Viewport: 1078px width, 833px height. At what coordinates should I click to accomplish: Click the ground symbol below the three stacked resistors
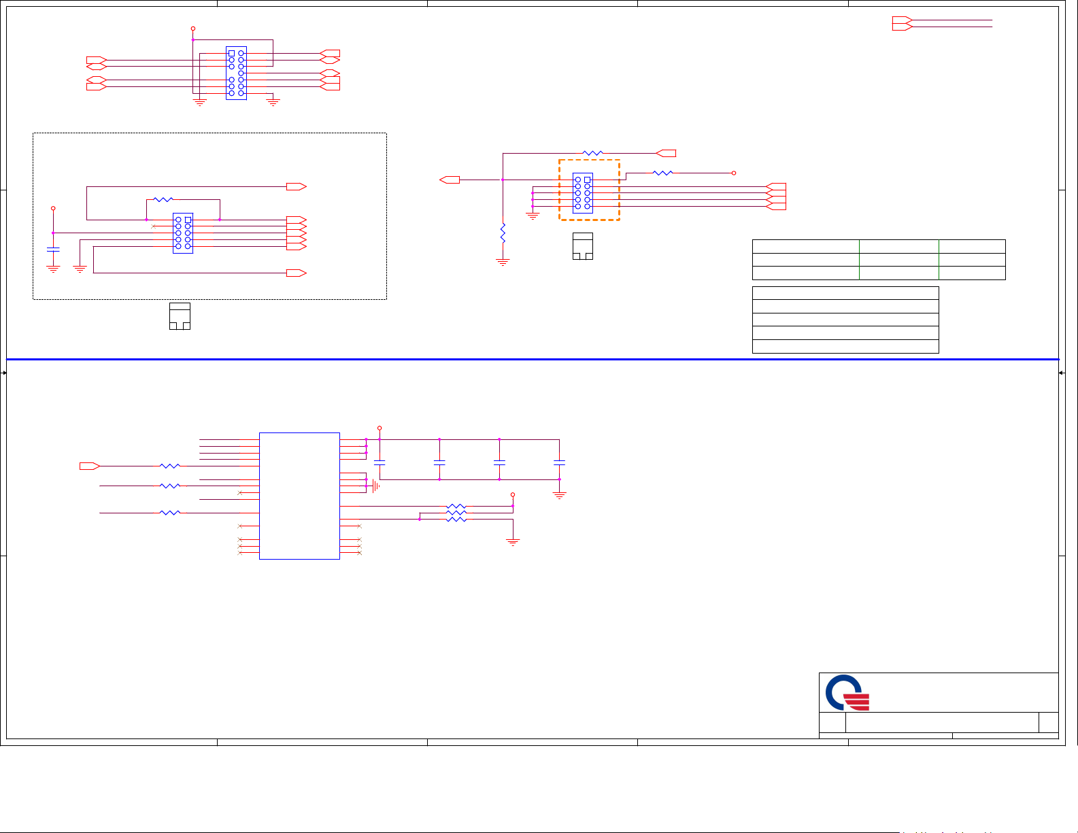513,542
